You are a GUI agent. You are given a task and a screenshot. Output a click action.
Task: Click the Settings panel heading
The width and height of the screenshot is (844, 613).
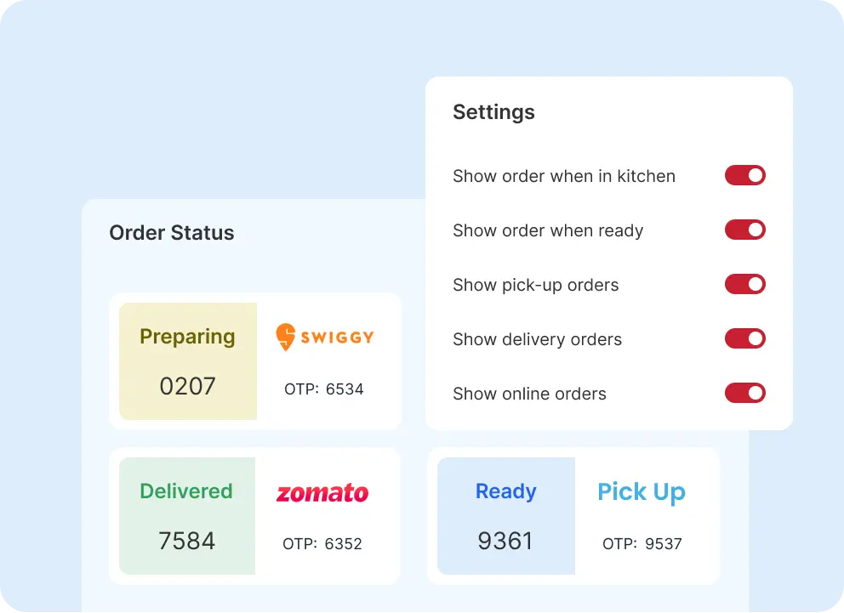pyautogui.click(x=493, y=112)
